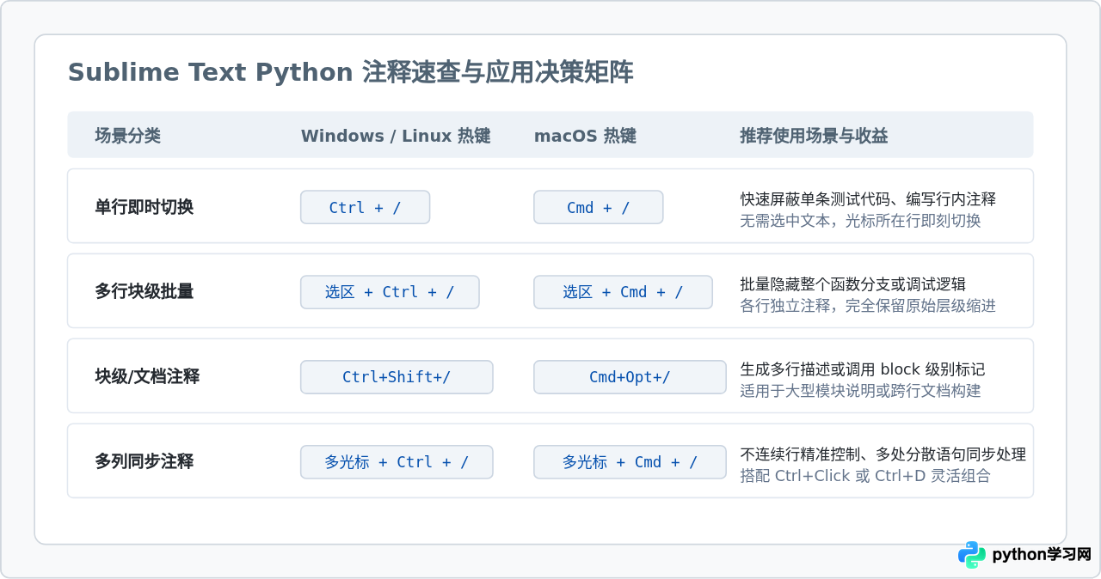Click text 搭配 Ctrl+Click 或 Ctrl+D 灵活组合
The image size is (1101, 579).
tap(865, 475)
